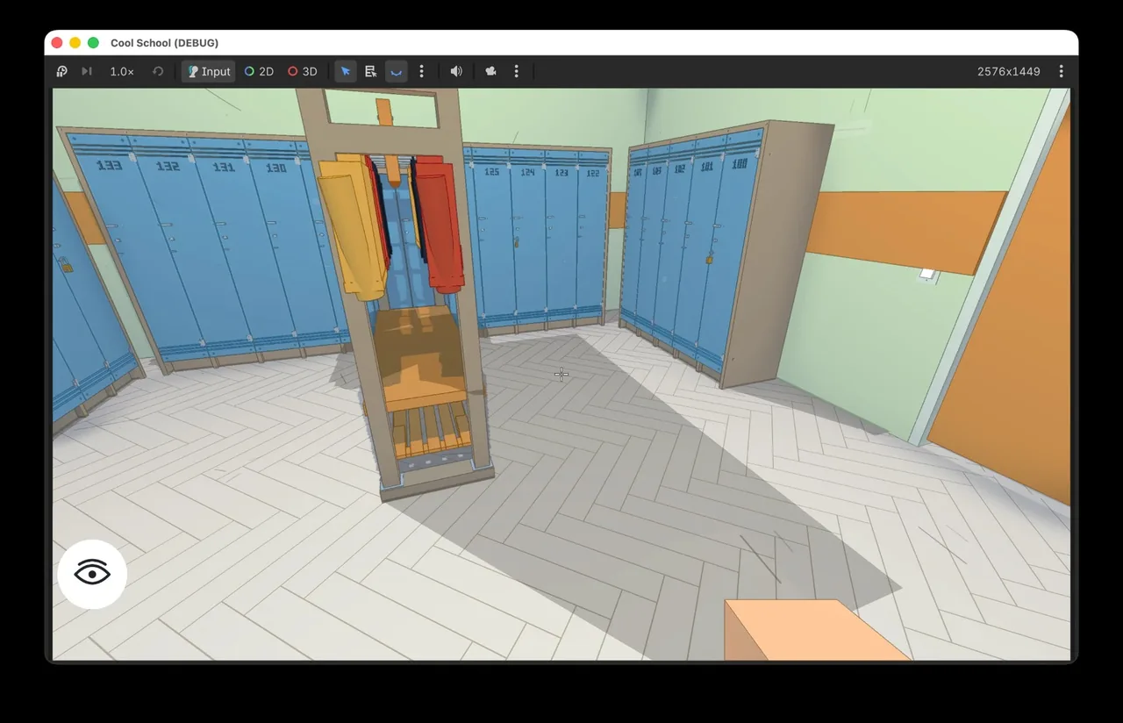Switch to Input mode
The width and height of the screenshot is (1123, 723).
(209, 71)
